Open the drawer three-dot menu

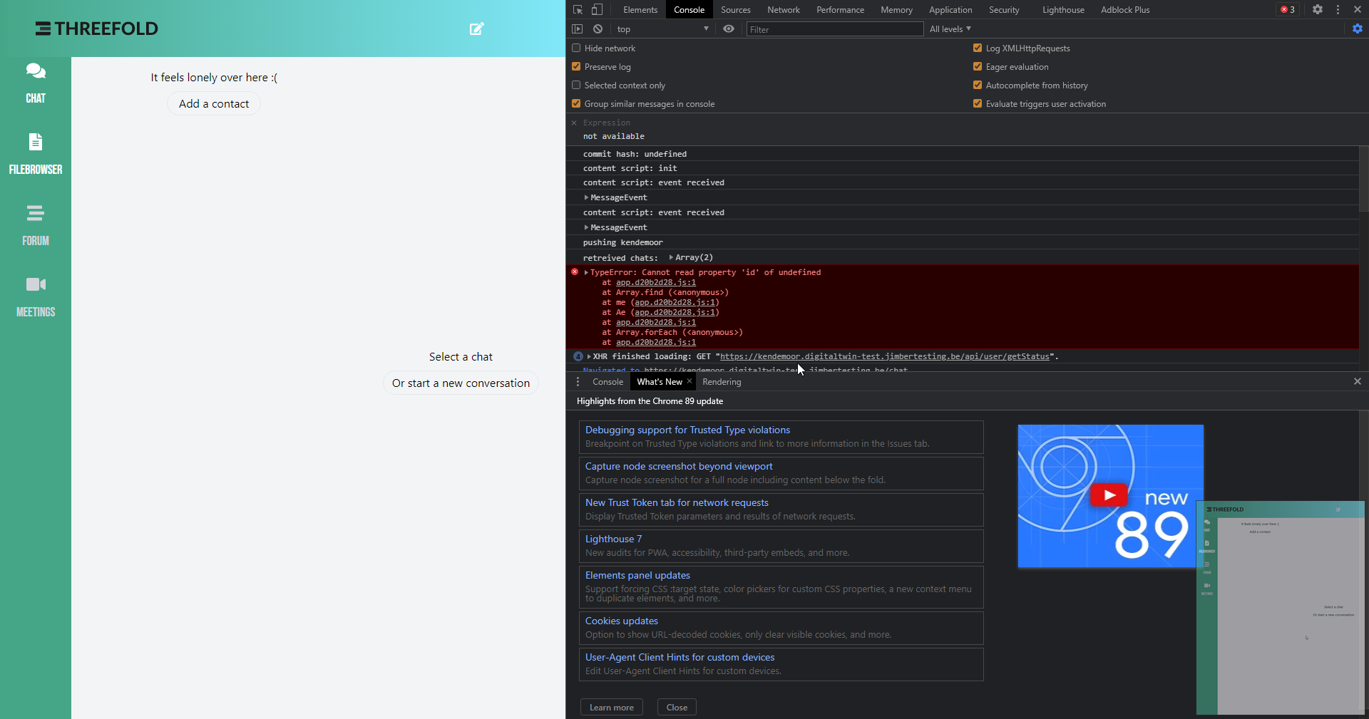(578, 382)
